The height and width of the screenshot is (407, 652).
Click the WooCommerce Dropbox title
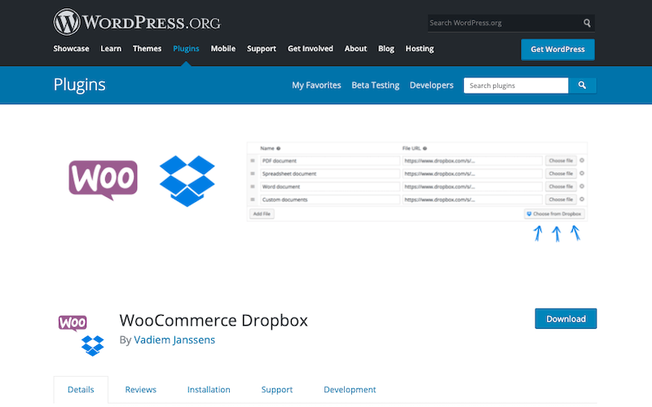[214, 321]
